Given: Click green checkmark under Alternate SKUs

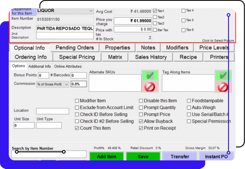Looking at the screenshot, I should [150, 76].
